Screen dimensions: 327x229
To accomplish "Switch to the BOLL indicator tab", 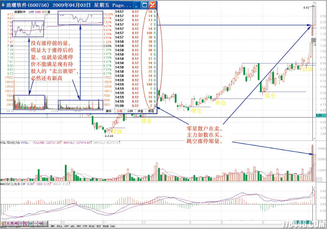I will [59, 226].
